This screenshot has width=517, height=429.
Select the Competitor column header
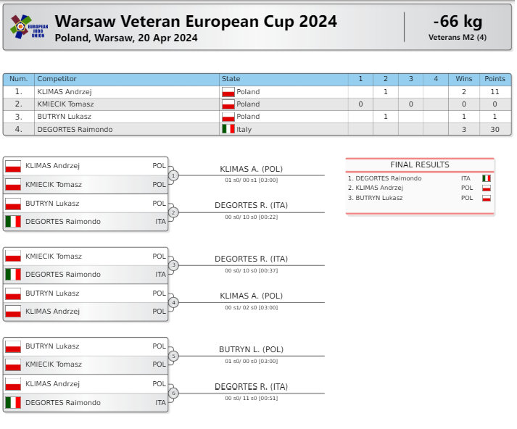click(x=127, y=79)
